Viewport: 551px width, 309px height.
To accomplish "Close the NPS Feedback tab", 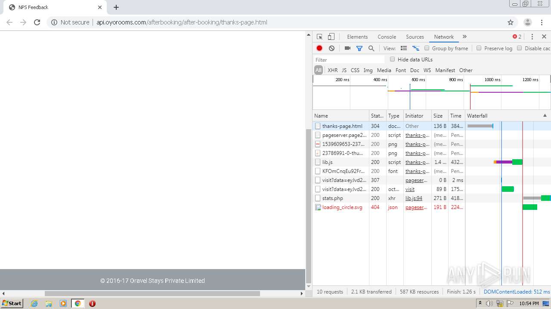I will [x=100, y=7].
